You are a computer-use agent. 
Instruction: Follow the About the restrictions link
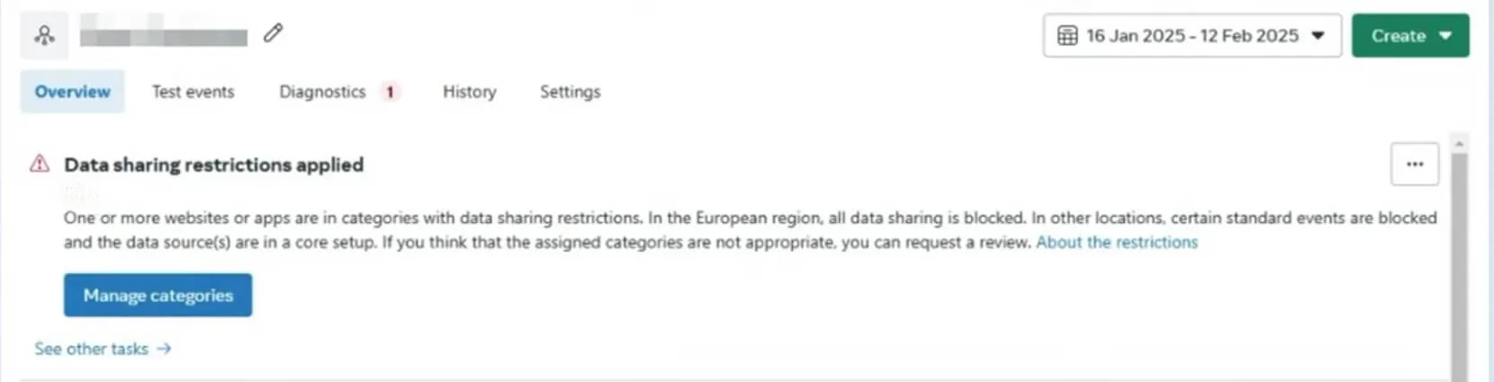tap(1117, 242)
